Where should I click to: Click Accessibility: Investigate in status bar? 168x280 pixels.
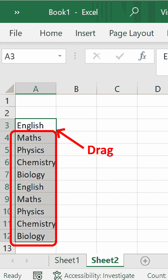94,275
